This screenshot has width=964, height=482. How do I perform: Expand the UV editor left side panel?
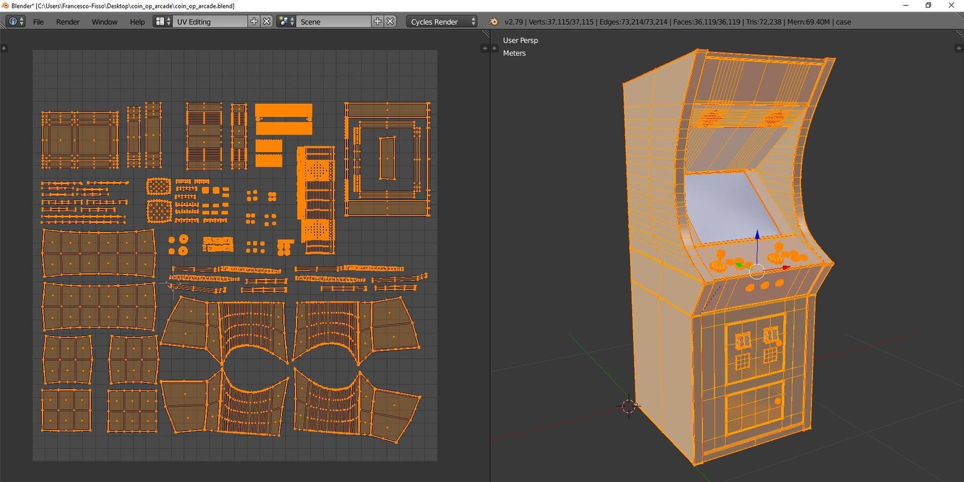pyautogui.click(x=4, y=49)
